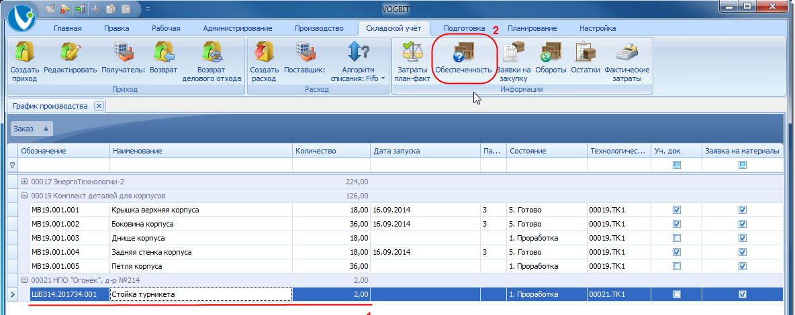Close the График производства tab
The height and width of the screenshot is (315, 795).
[x=99, y=106]
